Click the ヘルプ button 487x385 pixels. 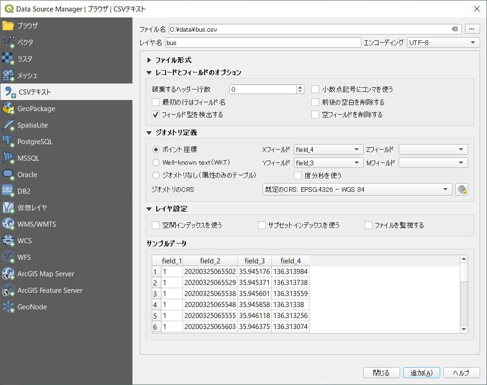[462, 373]
